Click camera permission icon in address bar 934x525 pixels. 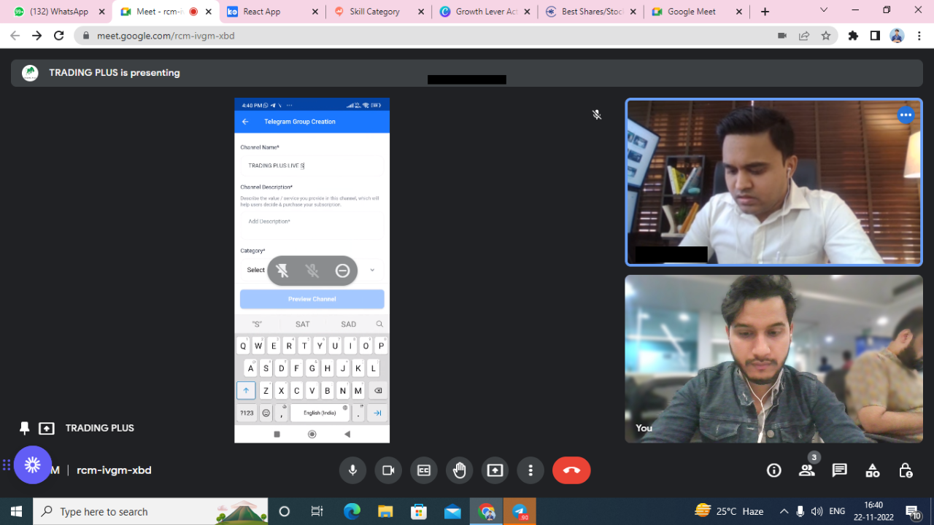(x=782, y=36)
